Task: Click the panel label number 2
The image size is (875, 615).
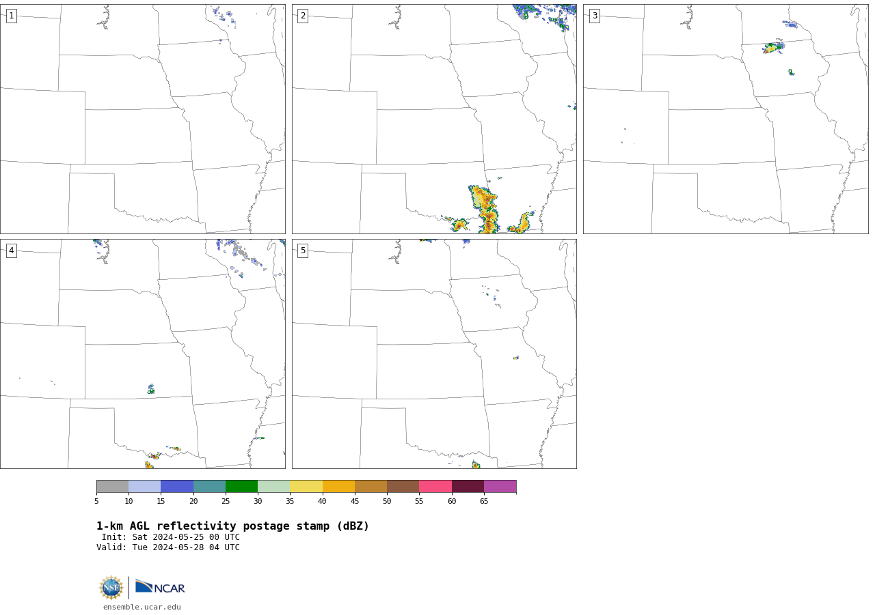Action: point(303,16)
